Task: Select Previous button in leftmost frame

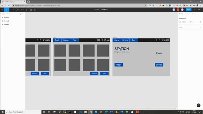Action: point(35,73)
